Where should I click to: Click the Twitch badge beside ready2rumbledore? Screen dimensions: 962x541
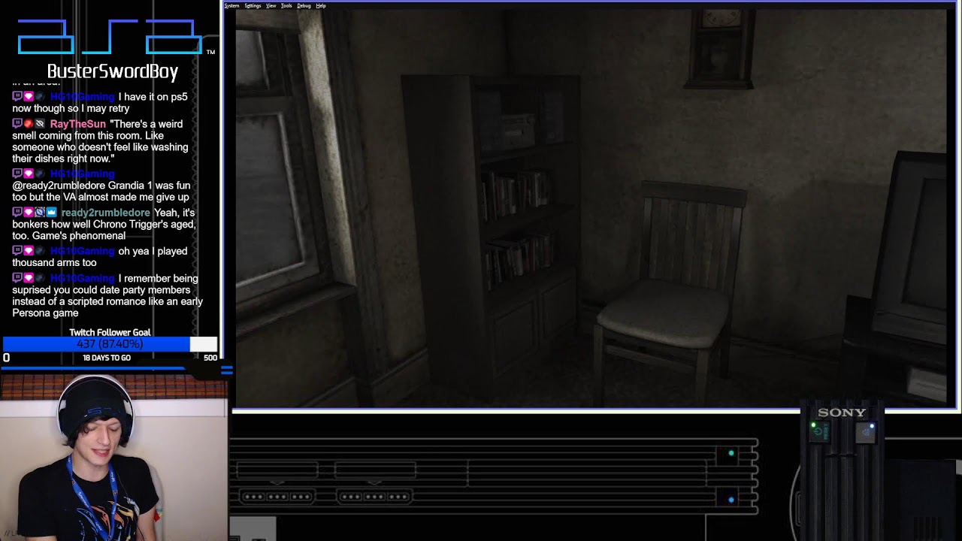point(17,212)
